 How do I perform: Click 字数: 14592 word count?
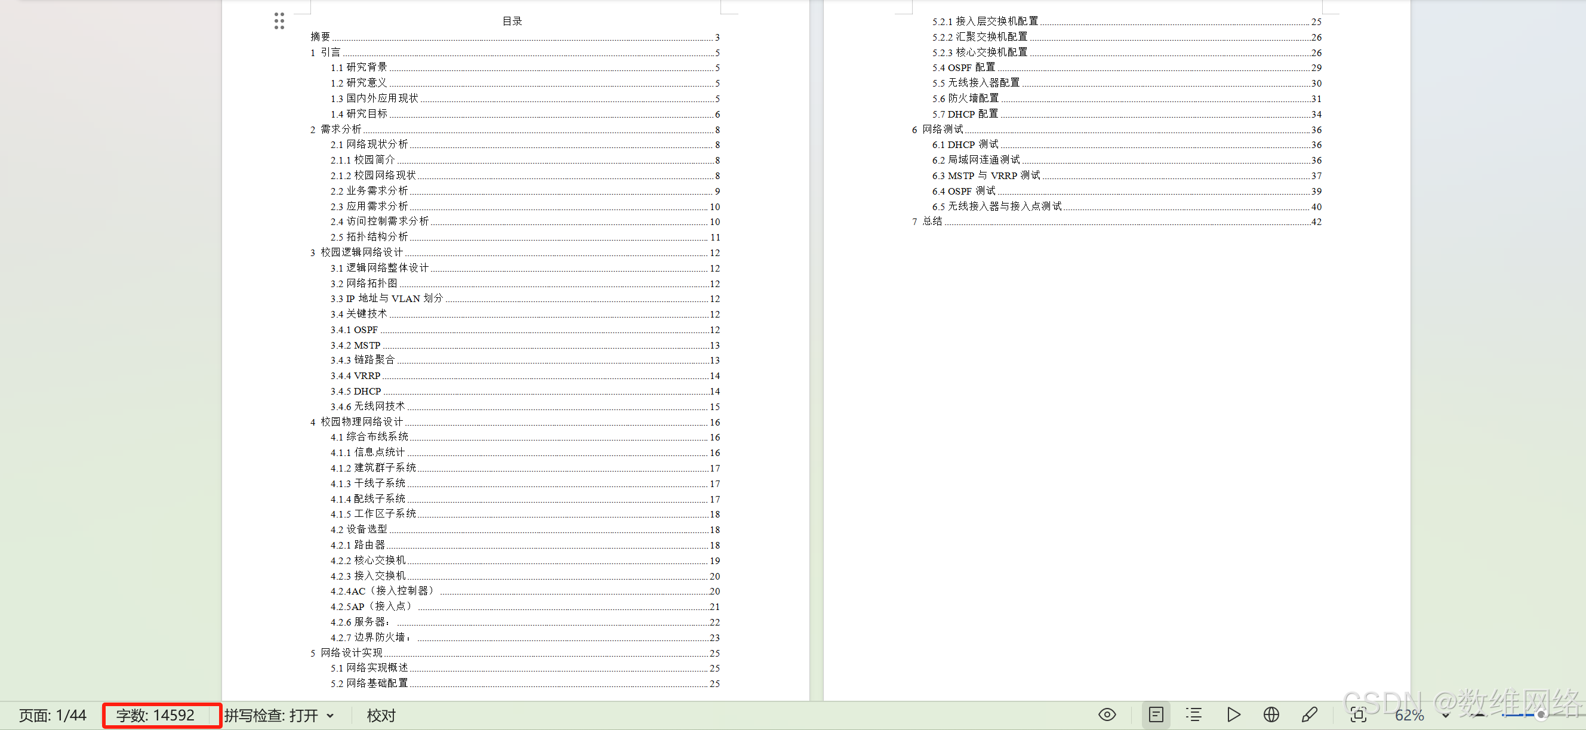point(155,715)
